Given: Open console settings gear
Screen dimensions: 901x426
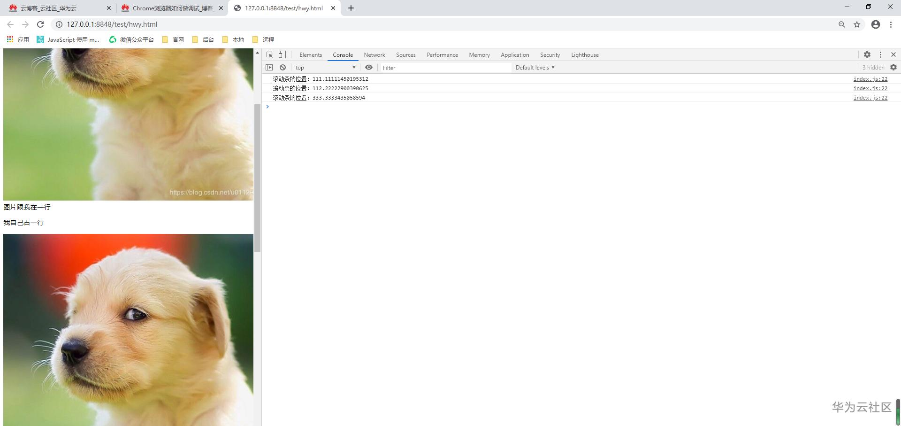Looking at the screenshot, I should [x=893, y=68].
